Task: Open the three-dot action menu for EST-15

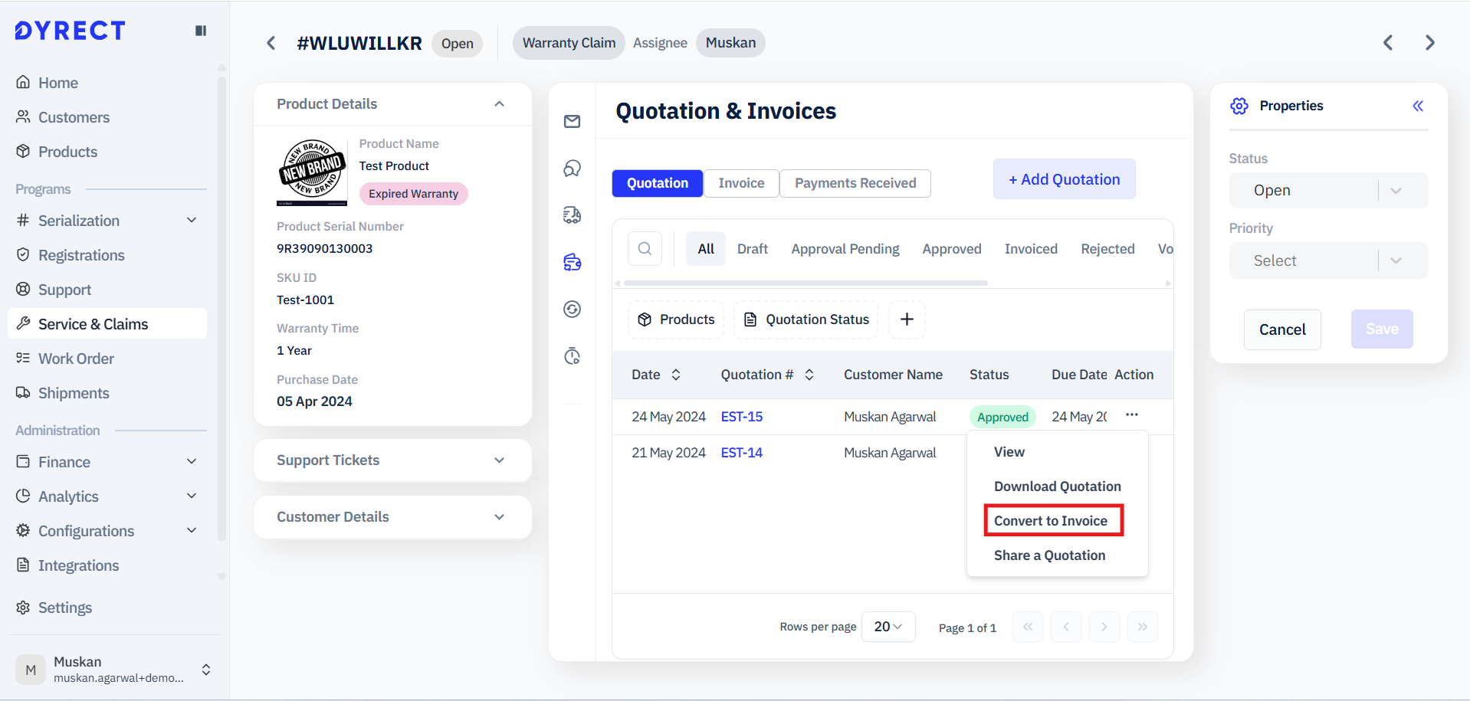Action: pos(1131,415)
